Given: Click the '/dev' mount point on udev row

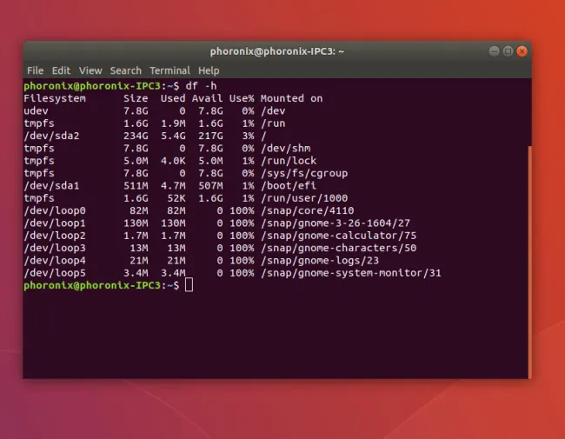Looking at the screenshot, I should pyautogui.click(x=273, y=110).
